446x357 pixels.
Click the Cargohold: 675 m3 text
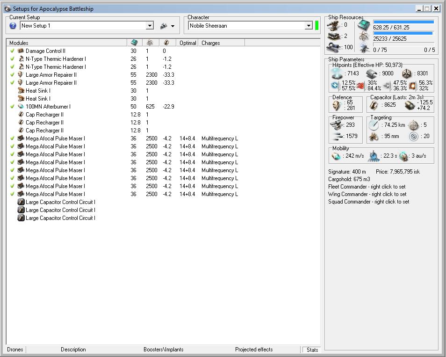pyautogui.click(x=349, y=179)
